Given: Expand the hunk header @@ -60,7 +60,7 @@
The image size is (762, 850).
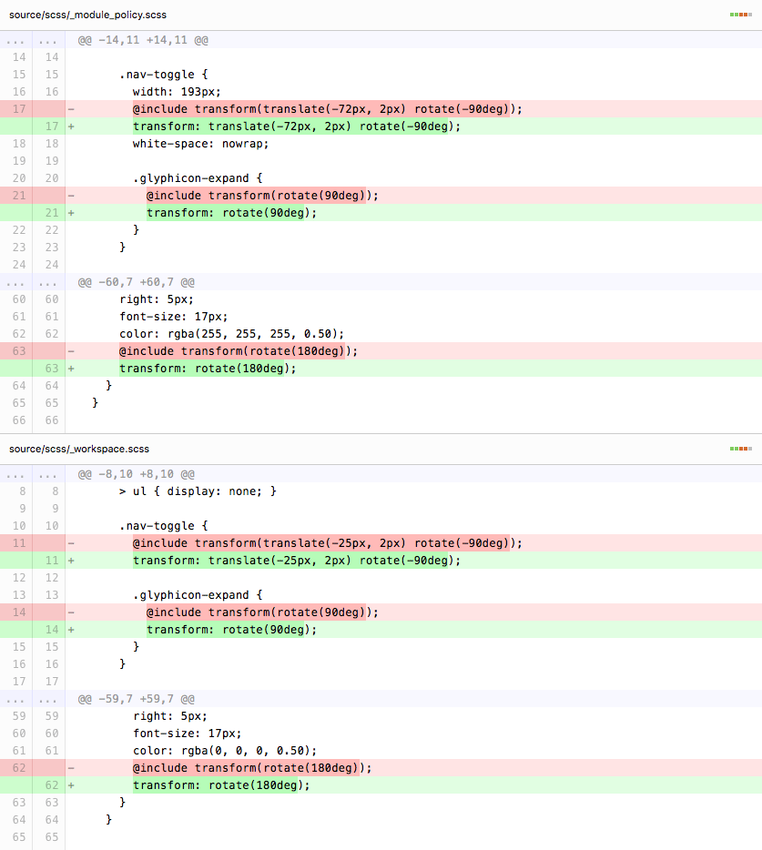Looking at the screenshot, I should pos(137,282).
